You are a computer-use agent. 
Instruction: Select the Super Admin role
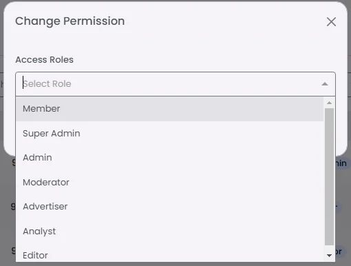[x=169, y=134]
